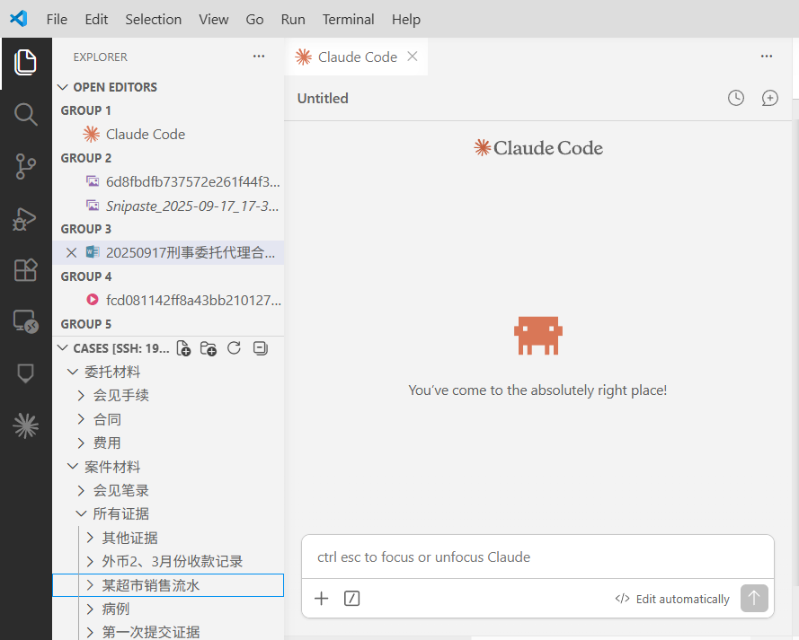The width and height of the screenshot is (799, 640).
Task: Expand the 外币2、3月份收款记录 folder
Action: coord(90,562)
